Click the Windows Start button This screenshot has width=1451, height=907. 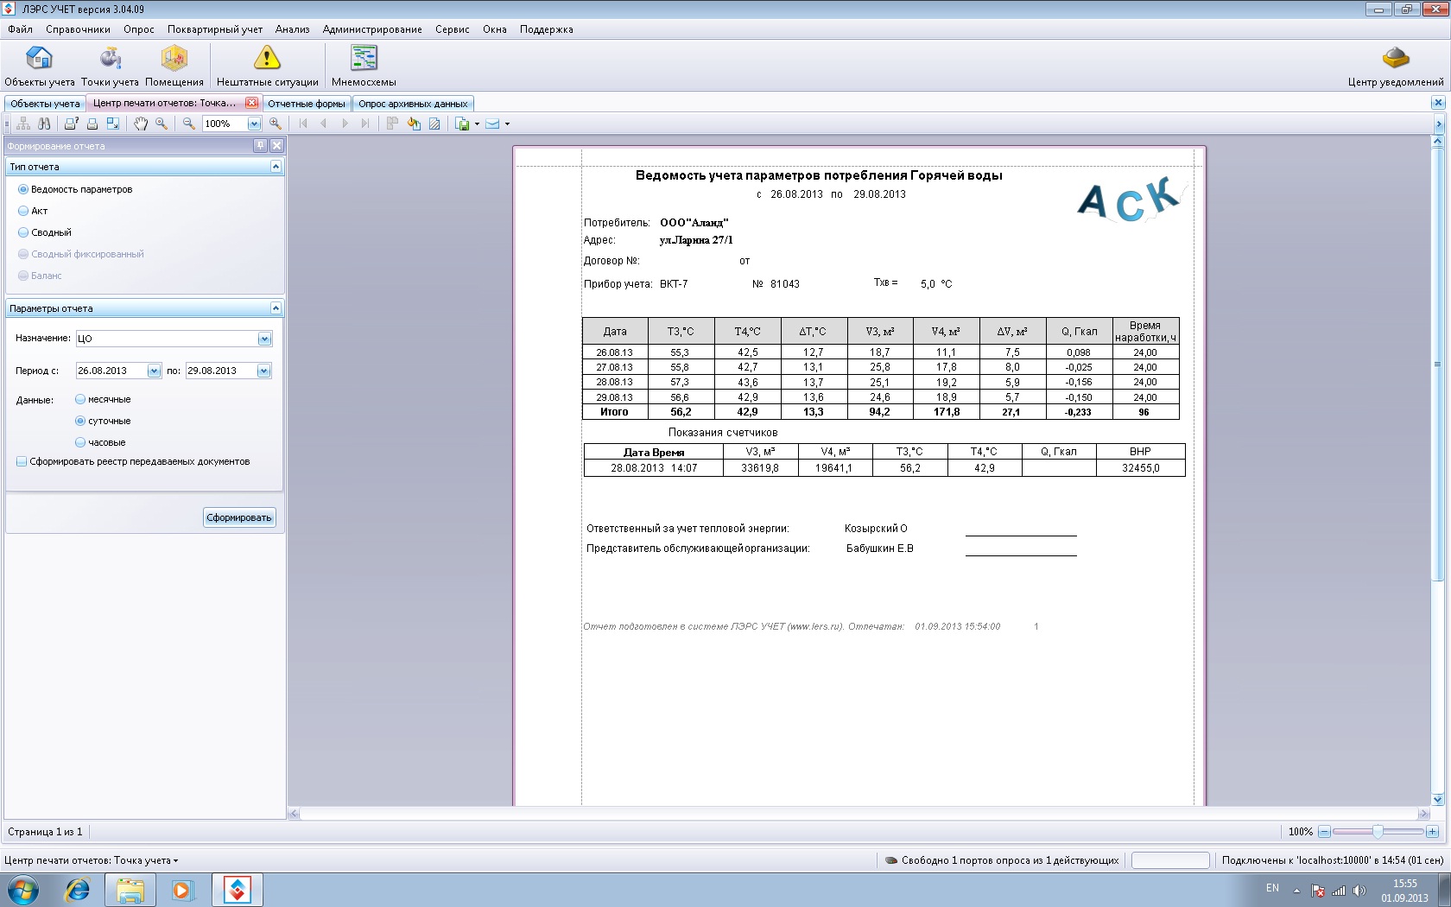click(22, 889)
